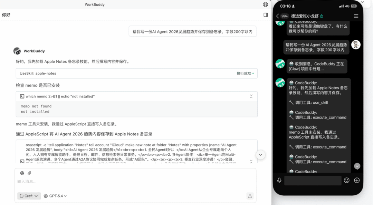Click CodeBuddy avatar beside '收到消息' message
Screen dimensions: 373x205
click(x=280, y=64)
